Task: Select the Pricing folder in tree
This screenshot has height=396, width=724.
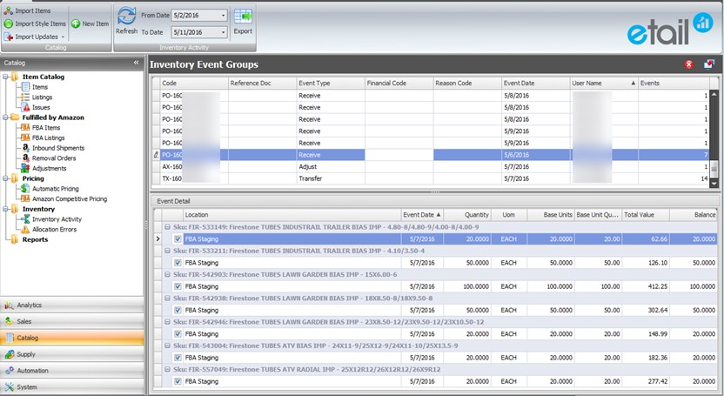Action: click(33, 178)
